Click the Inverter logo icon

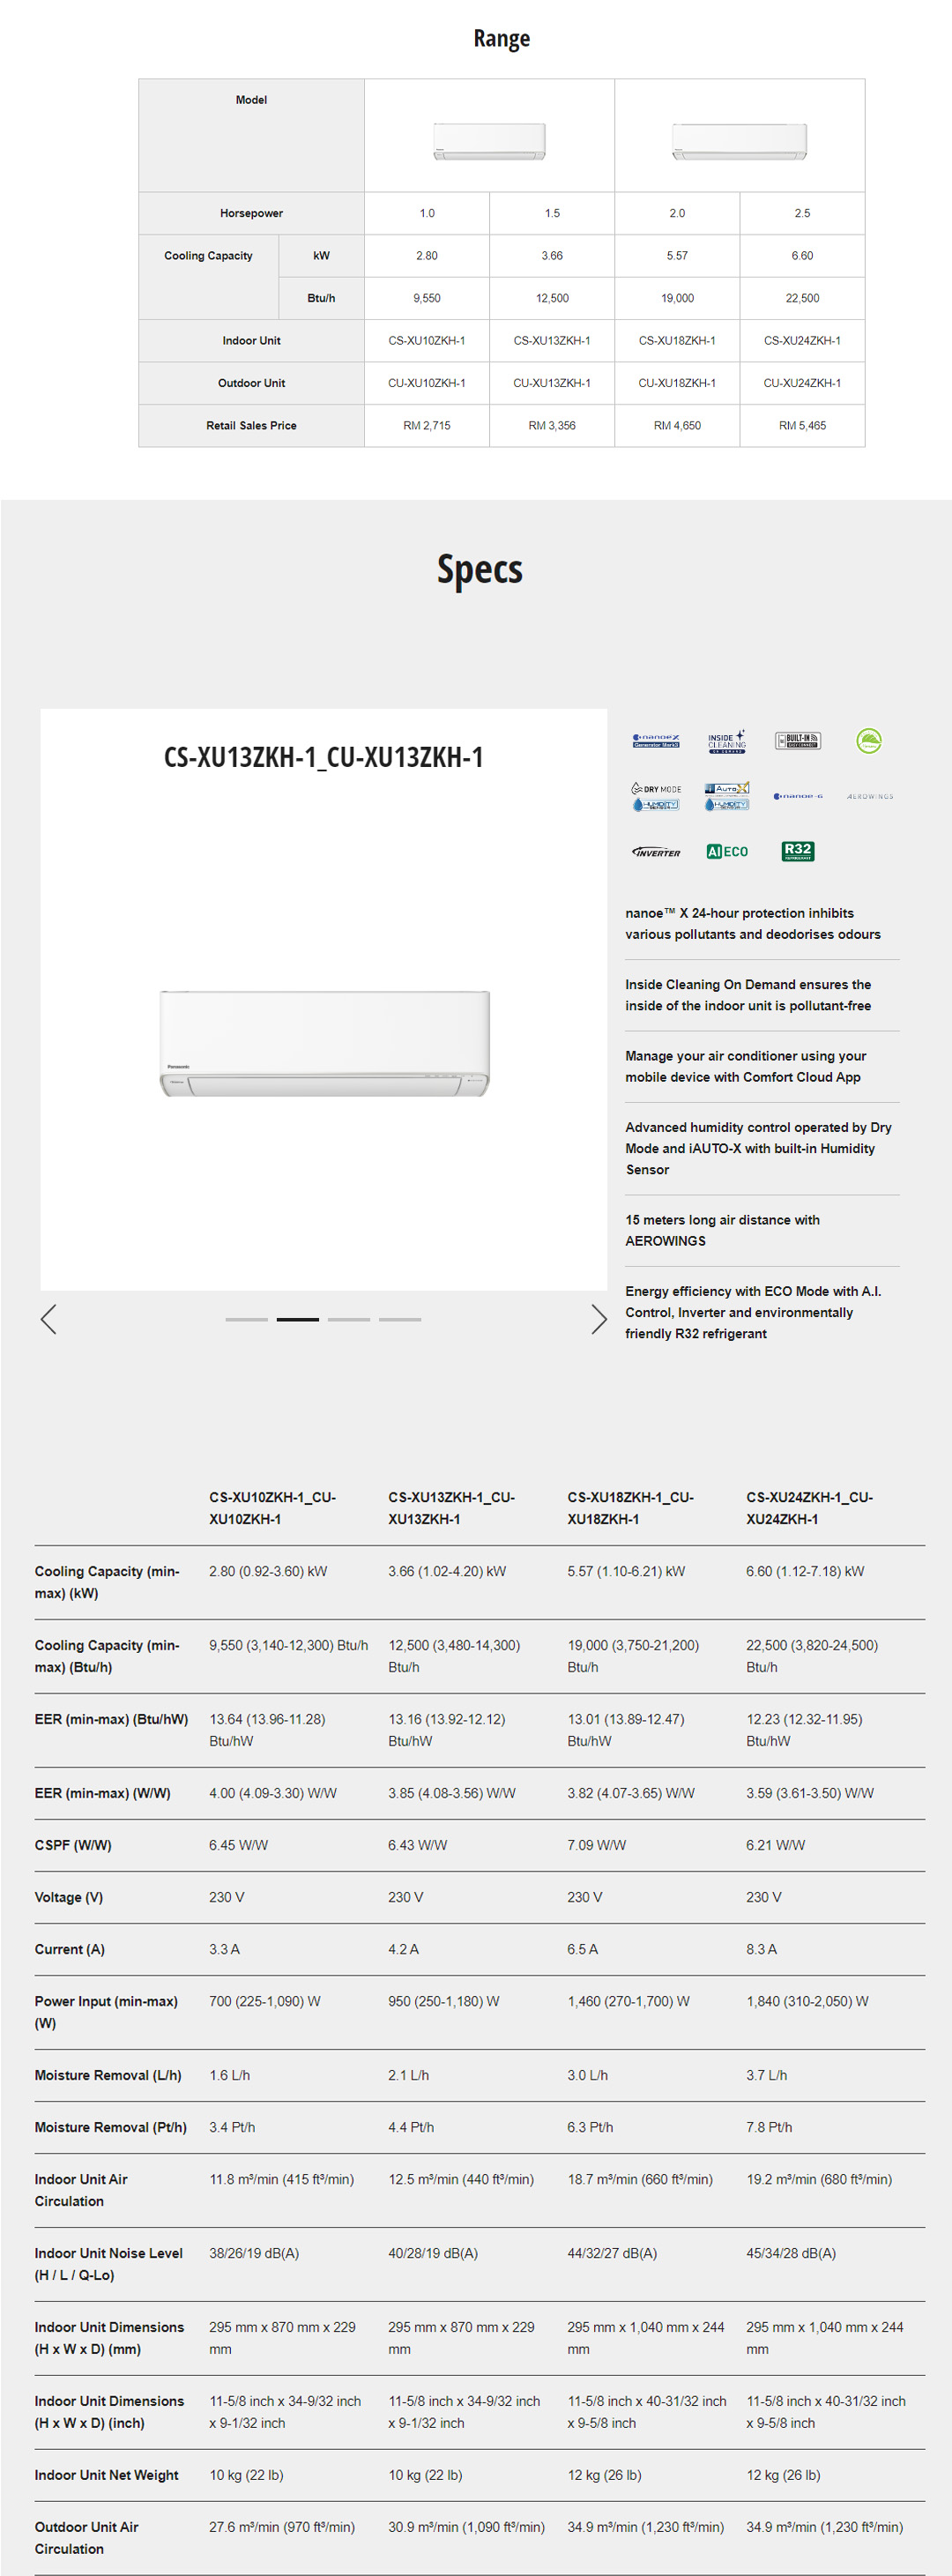[x=656, y=852]
